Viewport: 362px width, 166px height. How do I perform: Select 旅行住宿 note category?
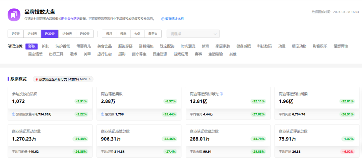point(105,54)
